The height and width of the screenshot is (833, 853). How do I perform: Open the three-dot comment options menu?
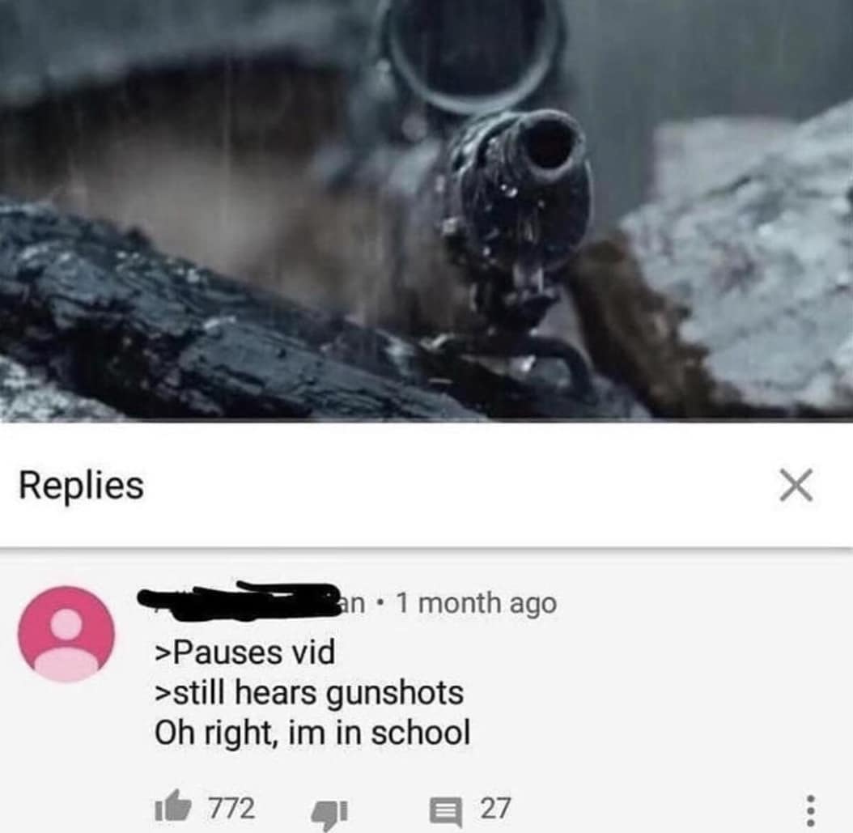click(810, 810)
